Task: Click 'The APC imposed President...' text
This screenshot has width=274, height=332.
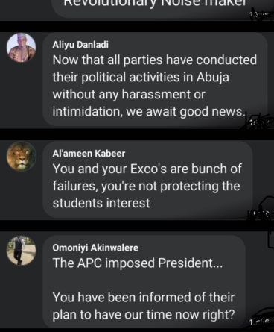Action: [138, 263]
